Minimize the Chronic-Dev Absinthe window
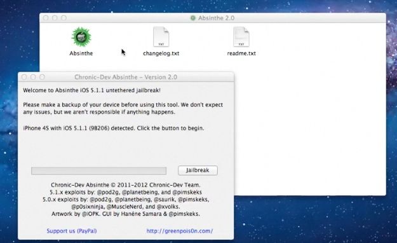 (x=33, y=77)
